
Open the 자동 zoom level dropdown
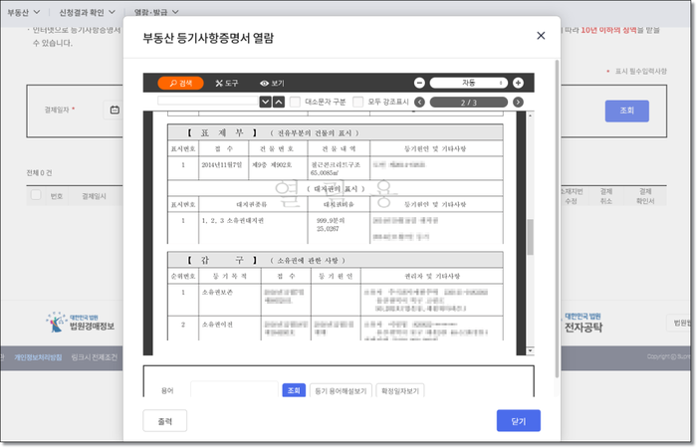point(469,83)
